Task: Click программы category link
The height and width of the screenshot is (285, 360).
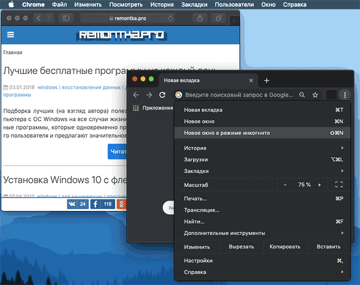Action: [x=17, y=95]
